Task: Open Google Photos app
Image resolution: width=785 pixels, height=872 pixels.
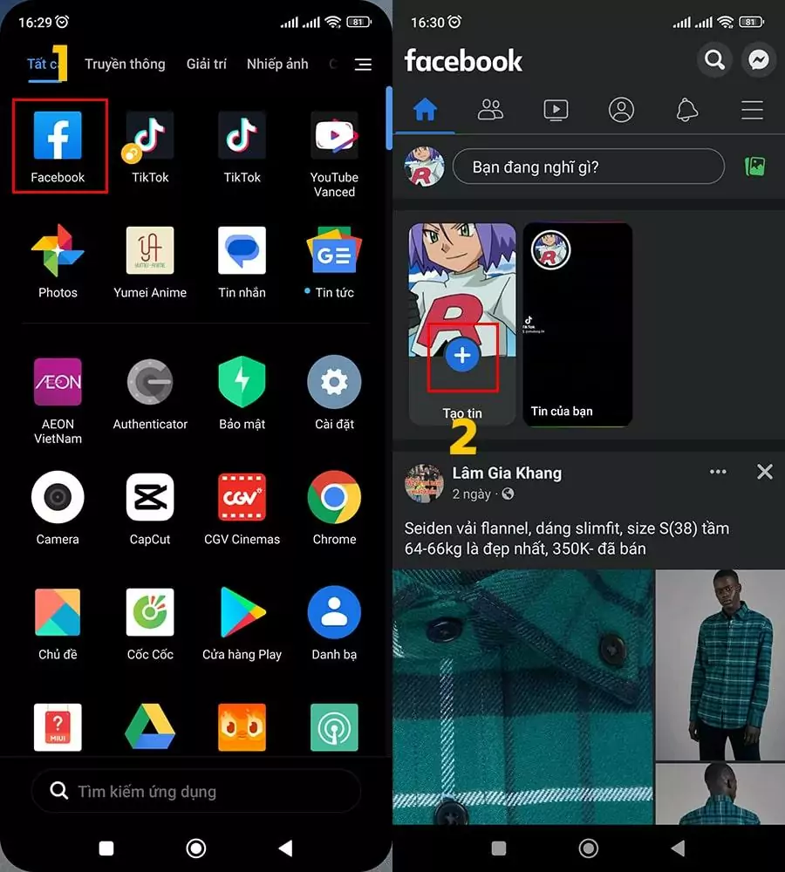Action: click(58, 250)
